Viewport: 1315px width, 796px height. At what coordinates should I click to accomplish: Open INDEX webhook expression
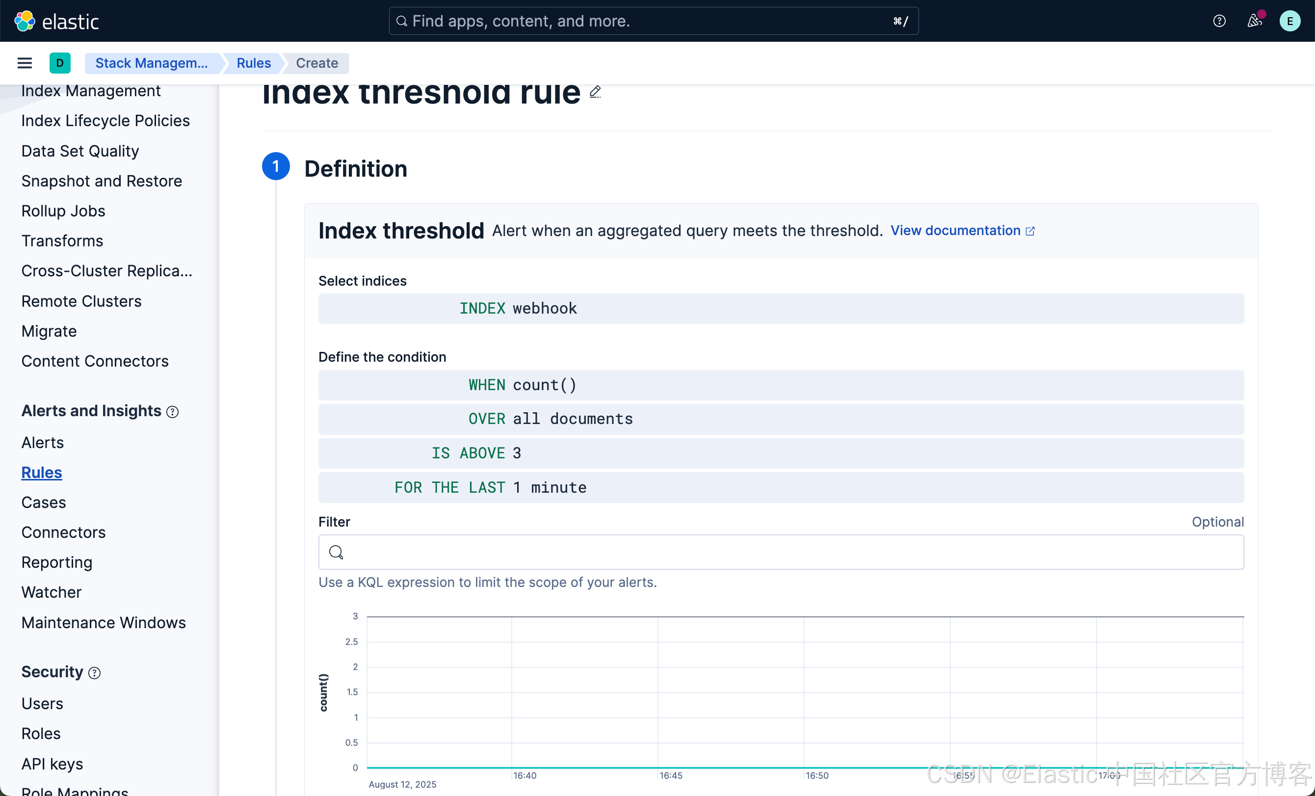(x=781, y=309)
